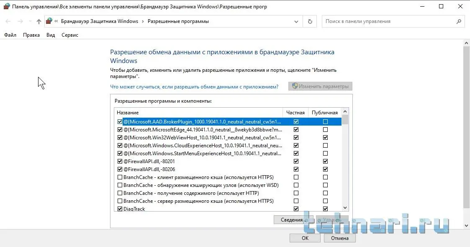Click the 'Изменить параметры' button
Image resolution: width=470 pixels, height=247 pixels.
(320, 86)
